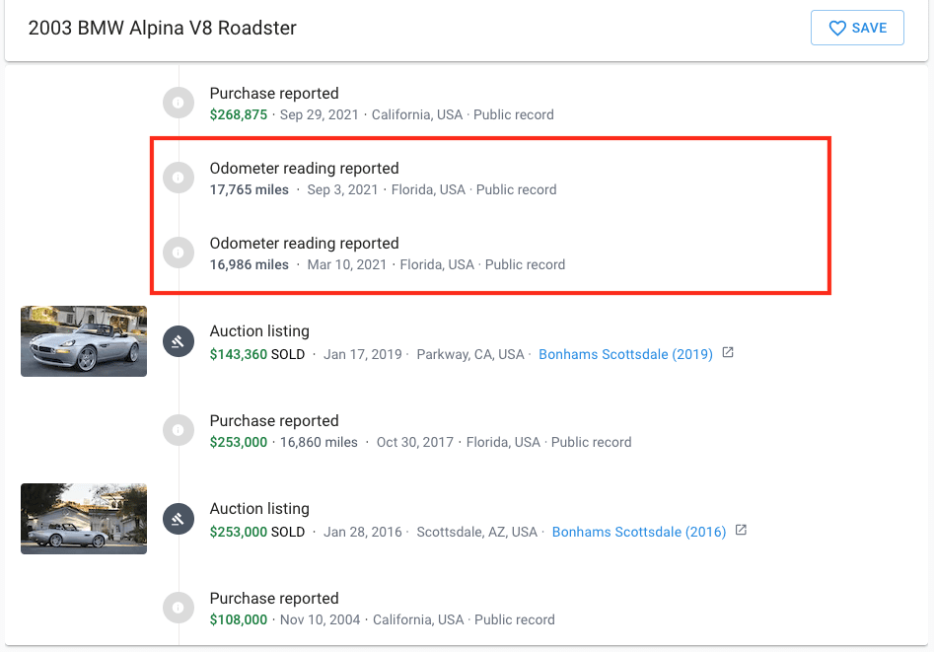Click the Auction listing heading dated Jan 17, 2019
Screen dimensions: 934x652
coord(258,330)
